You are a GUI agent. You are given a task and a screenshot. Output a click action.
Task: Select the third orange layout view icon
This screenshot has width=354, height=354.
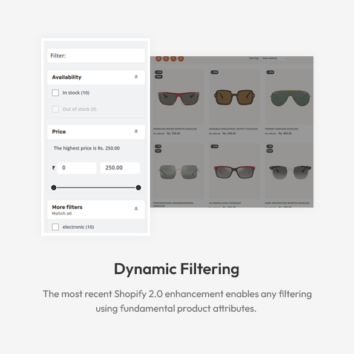[x=174, y=59]
